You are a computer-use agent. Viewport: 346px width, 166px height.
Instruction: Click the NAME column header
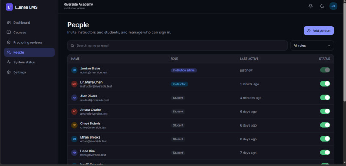[75, 59]
